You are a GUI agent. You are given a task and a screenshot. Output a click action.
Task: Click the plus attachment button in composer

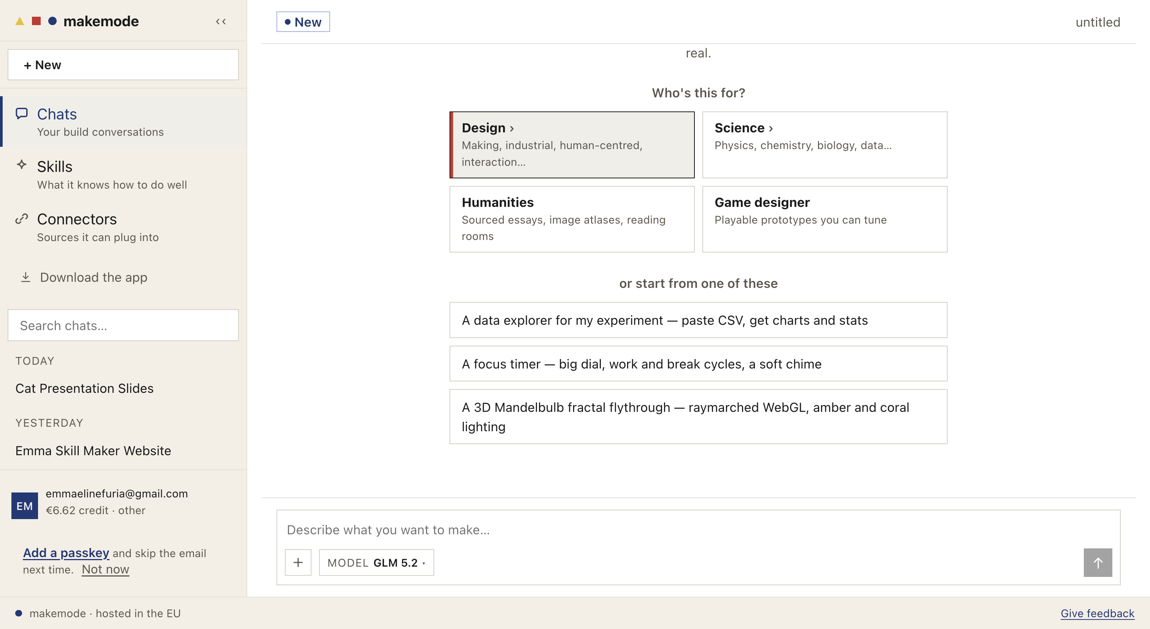[x=298, y=562]
